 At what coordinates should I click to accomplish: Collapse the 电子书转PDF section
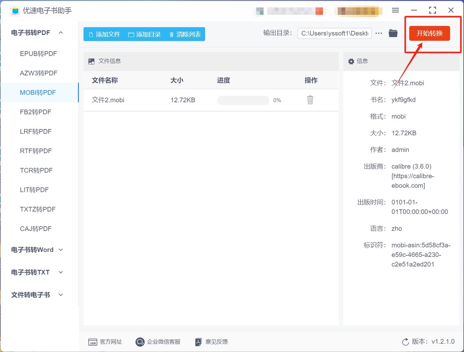pos(61,32)
